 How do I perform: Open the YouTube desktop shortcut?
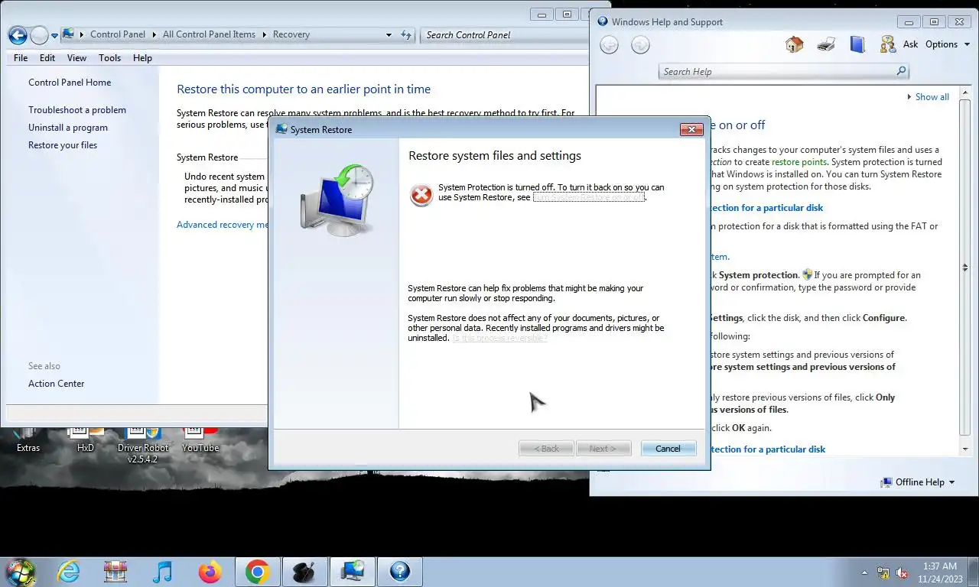pos(200,439)
